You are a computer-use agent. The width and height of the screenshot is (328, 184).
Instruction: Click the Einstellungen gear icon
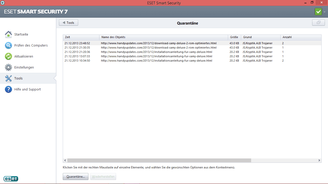[x=8, y=67]
